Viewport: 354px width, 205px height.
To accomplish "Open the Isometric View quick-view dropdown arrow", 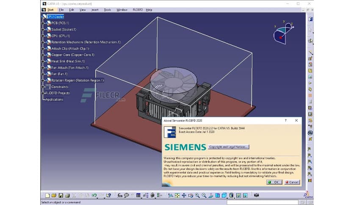I will pos(227,198).
